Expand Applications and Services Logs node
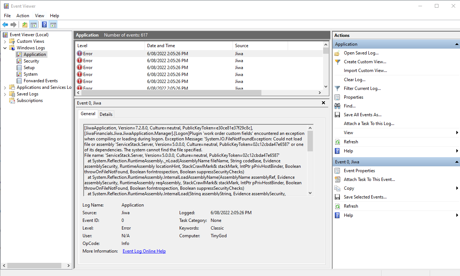Viewport: 460px width, 276px height. [x=5, y=87]
